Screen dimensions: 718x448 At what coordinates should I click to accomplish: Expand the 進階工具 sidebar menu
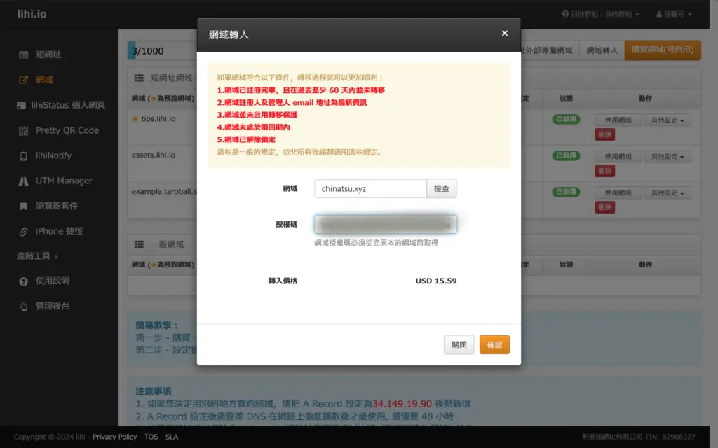[x=36, y=256]
